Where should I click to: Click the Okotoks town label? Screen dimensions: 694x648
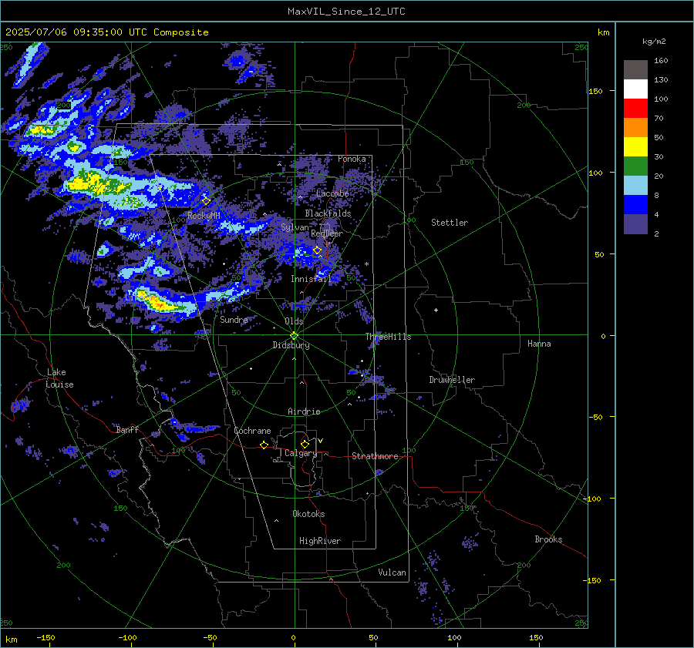(308, 514)
